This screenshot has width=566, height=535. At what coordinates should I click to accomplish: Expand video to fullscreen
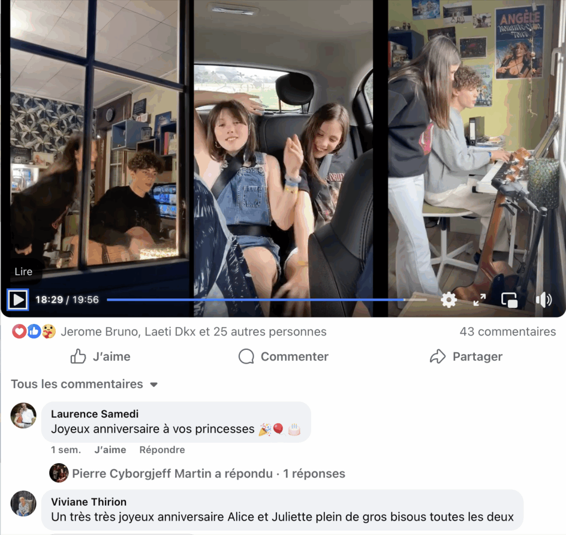pyautogui.click(x=479, y=300)
